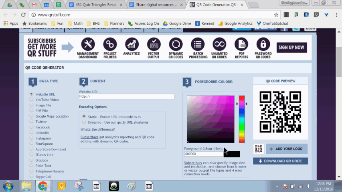342x192 pixels.
Task: Select Dynamic qrs.ly URL shortener option
Action: pos(84,122)
